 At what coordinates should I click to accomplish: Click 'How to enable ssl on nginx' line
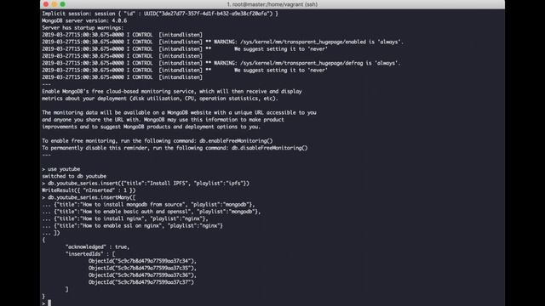click(133, 226)
